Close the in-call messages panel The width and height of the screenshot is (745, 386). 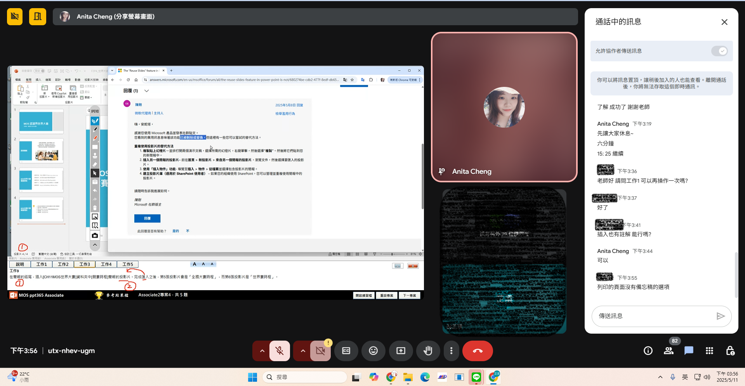[x=724, y=22]
